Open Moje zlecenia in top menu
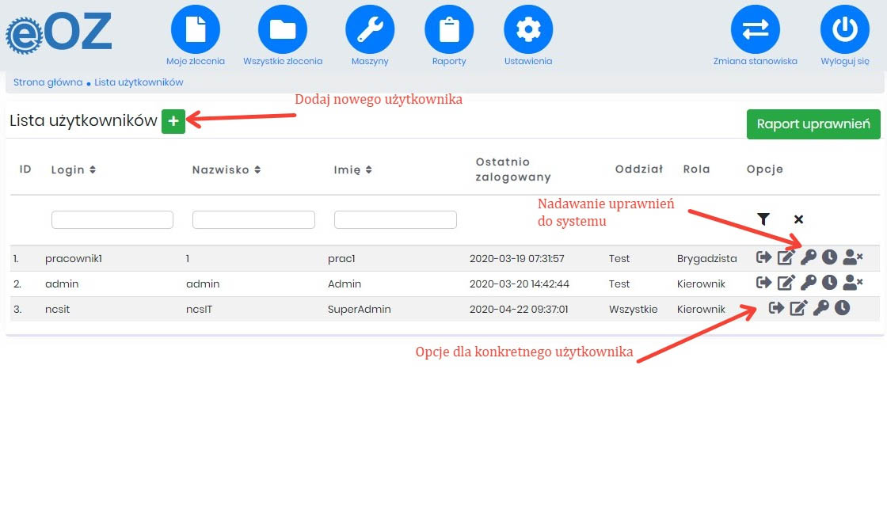The image size is (887, 510). tap(196, 31)
